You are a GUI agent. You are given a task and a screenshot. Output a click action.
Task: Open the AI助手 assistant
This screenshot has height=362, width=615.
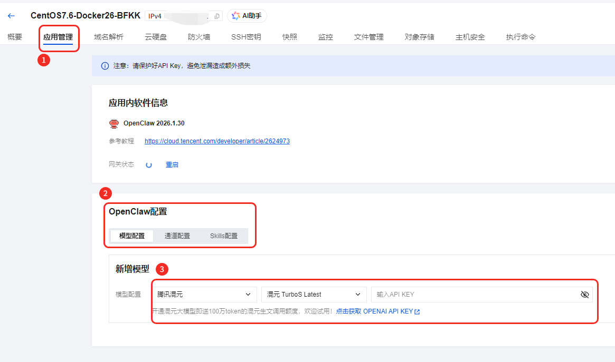coord(247,16)
